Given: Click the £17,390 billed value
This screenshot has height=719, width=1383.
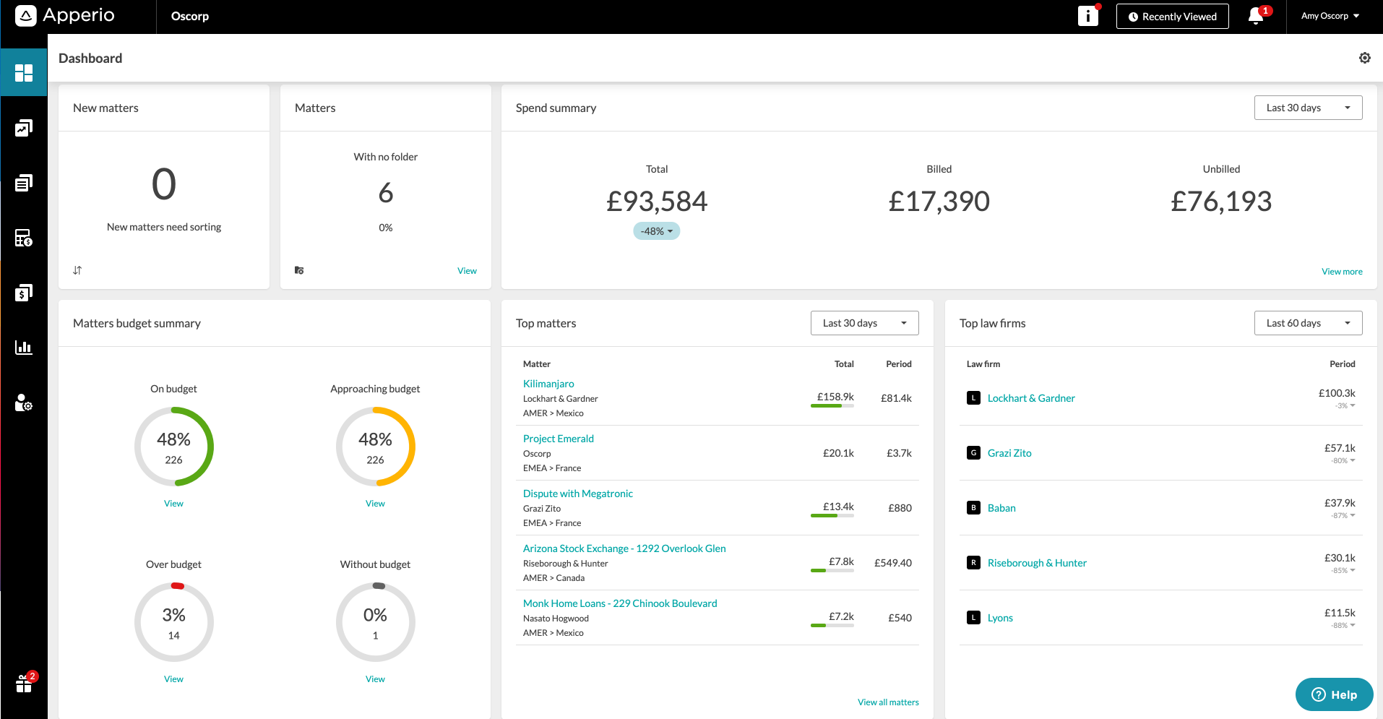Looking at the screenshot, I should pos(939,202).
